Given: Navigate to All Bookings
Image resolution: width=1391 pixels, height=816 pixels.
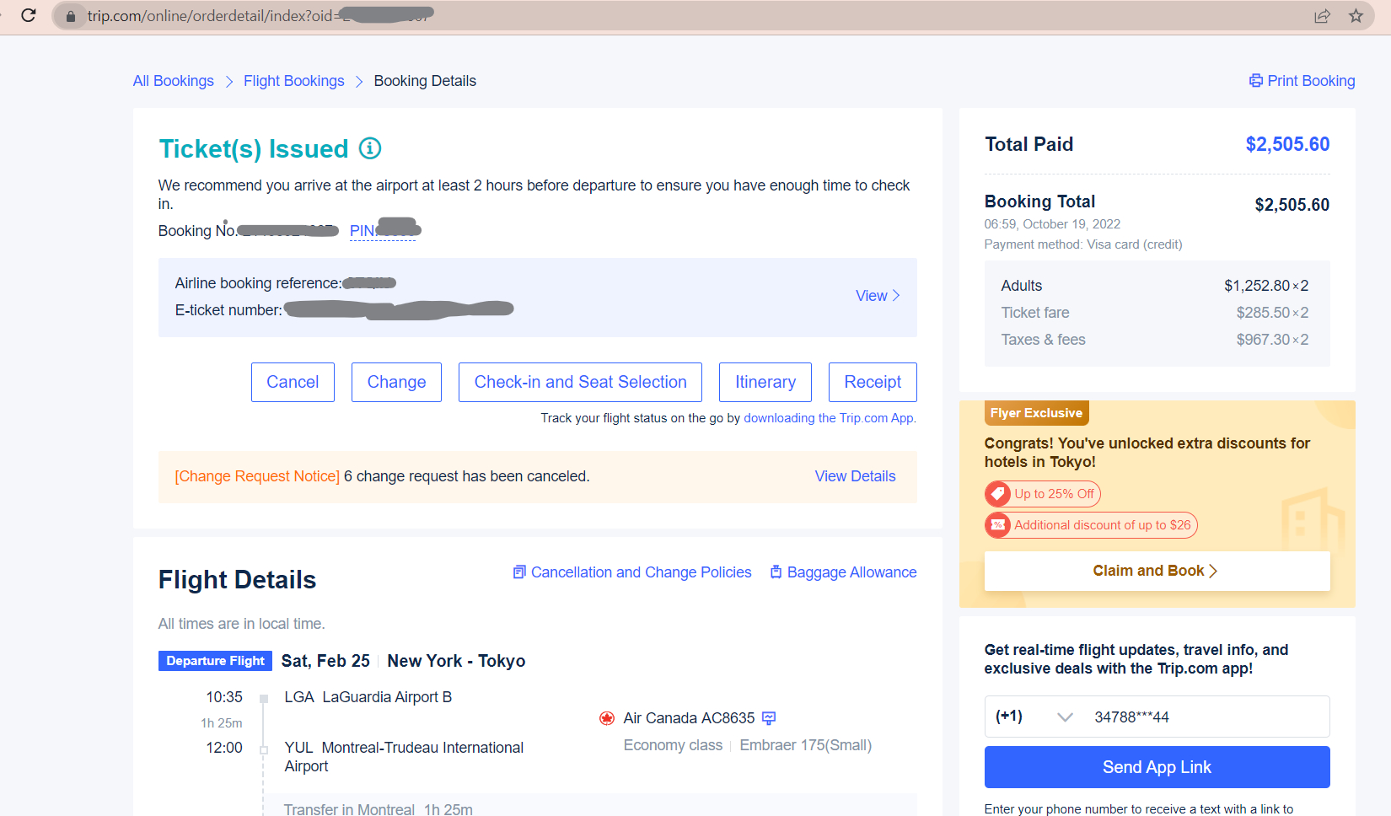Looking at the screenshot, I should (x=173, y=80).
